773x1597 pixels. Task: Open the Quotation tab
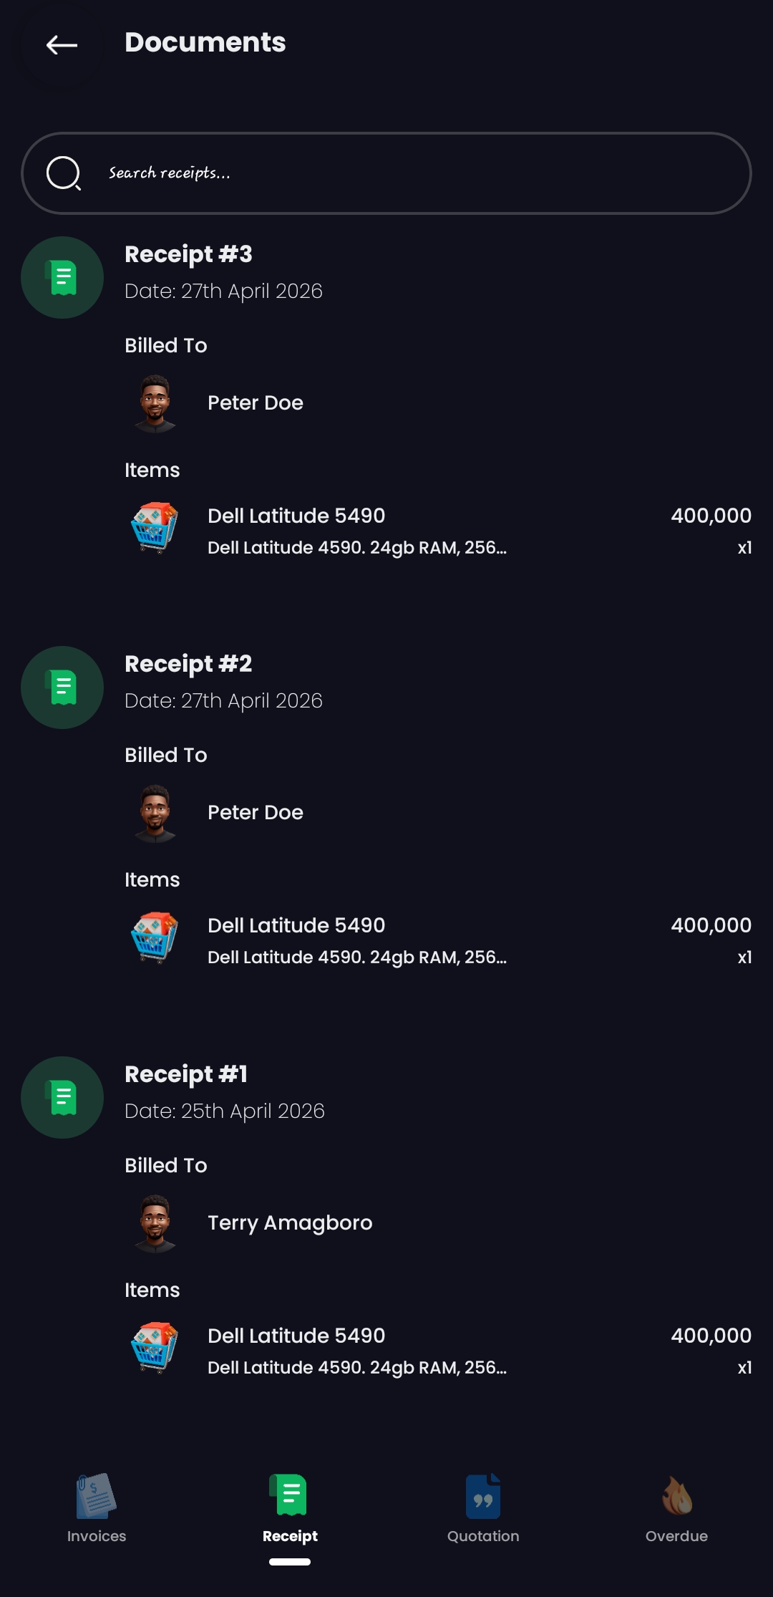483,1508
